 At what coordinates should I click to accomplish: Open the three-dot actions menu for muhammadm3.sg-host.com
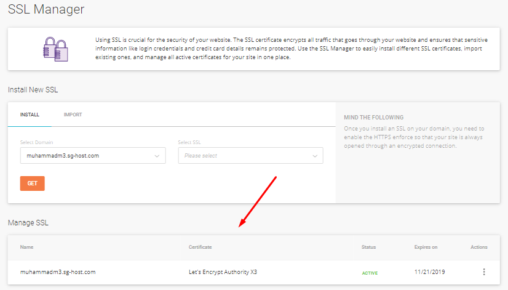[x=484, y=272]
